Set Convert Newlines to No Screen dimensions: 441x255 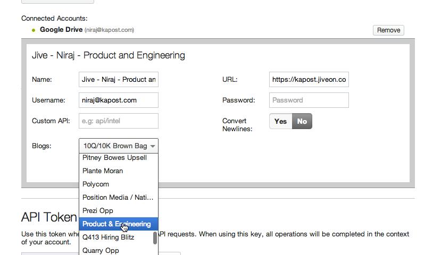[302, 121]
